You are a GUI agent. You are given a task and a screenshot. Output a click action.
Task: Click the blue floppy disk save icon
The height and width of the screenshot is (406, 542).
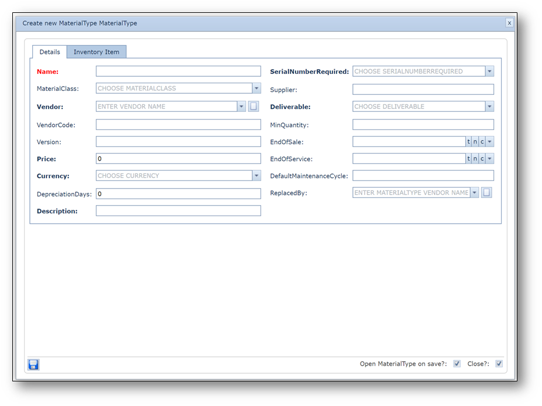pyautogui.click(x=33, y=364)
